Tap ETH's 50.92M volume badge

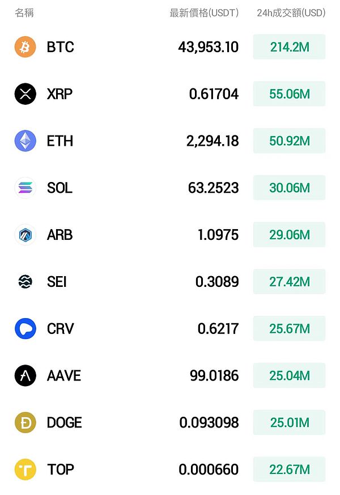tap(289, 141)
